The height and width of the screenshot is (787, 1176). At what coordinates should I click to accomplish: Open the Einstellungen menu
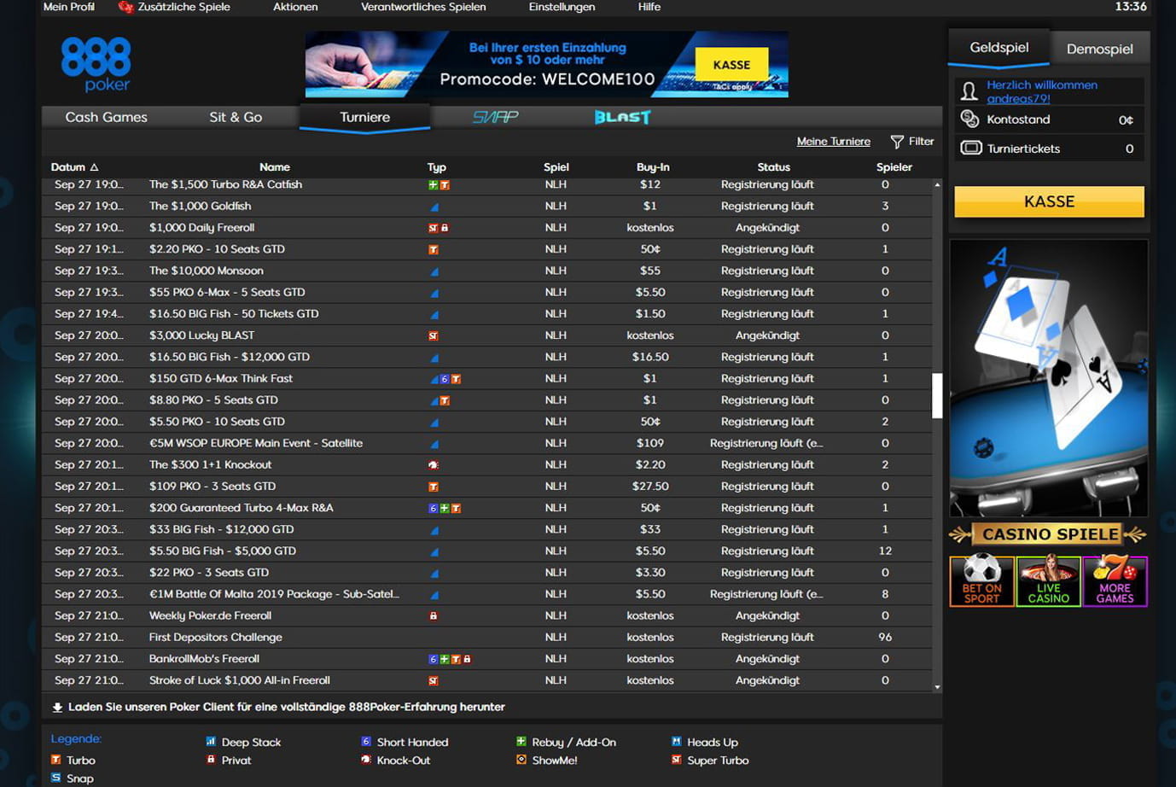pyautogui.click(x=562, y=7)
